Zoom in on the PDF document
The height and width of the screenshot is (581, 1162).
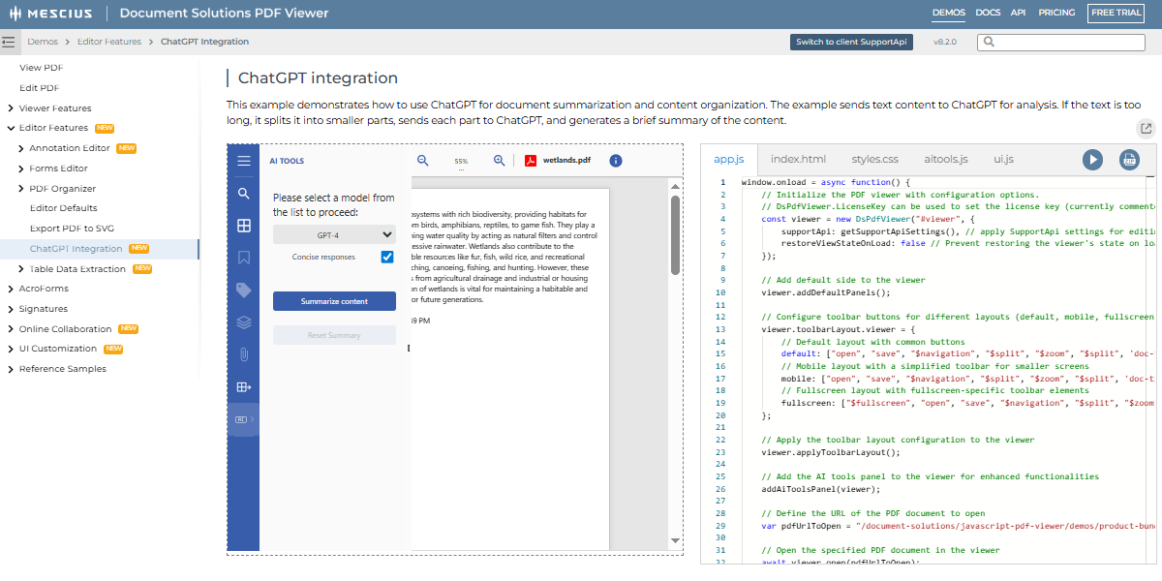click(x=500, y=161)
